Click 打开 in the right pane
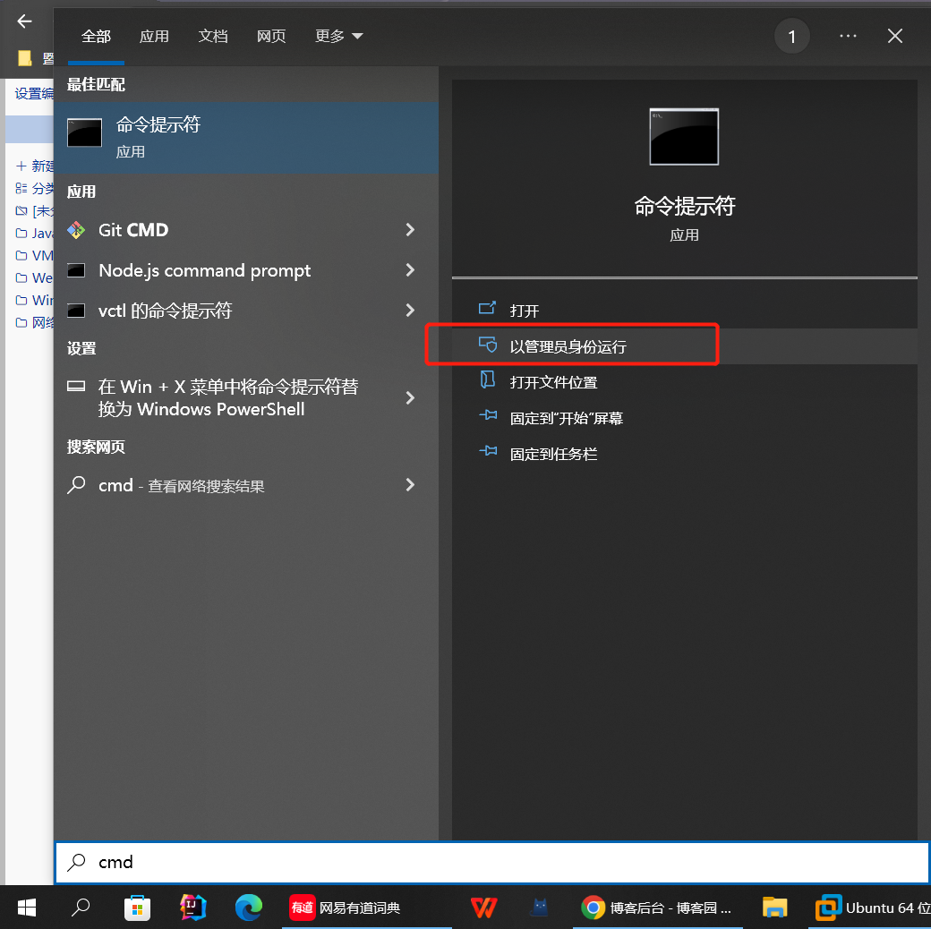931x929 pixels. pos(685,311)
